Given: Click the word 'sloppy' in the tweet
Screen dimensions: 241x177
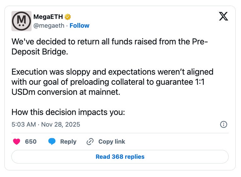Looking at the screenshot, I should tap(79, 72).
